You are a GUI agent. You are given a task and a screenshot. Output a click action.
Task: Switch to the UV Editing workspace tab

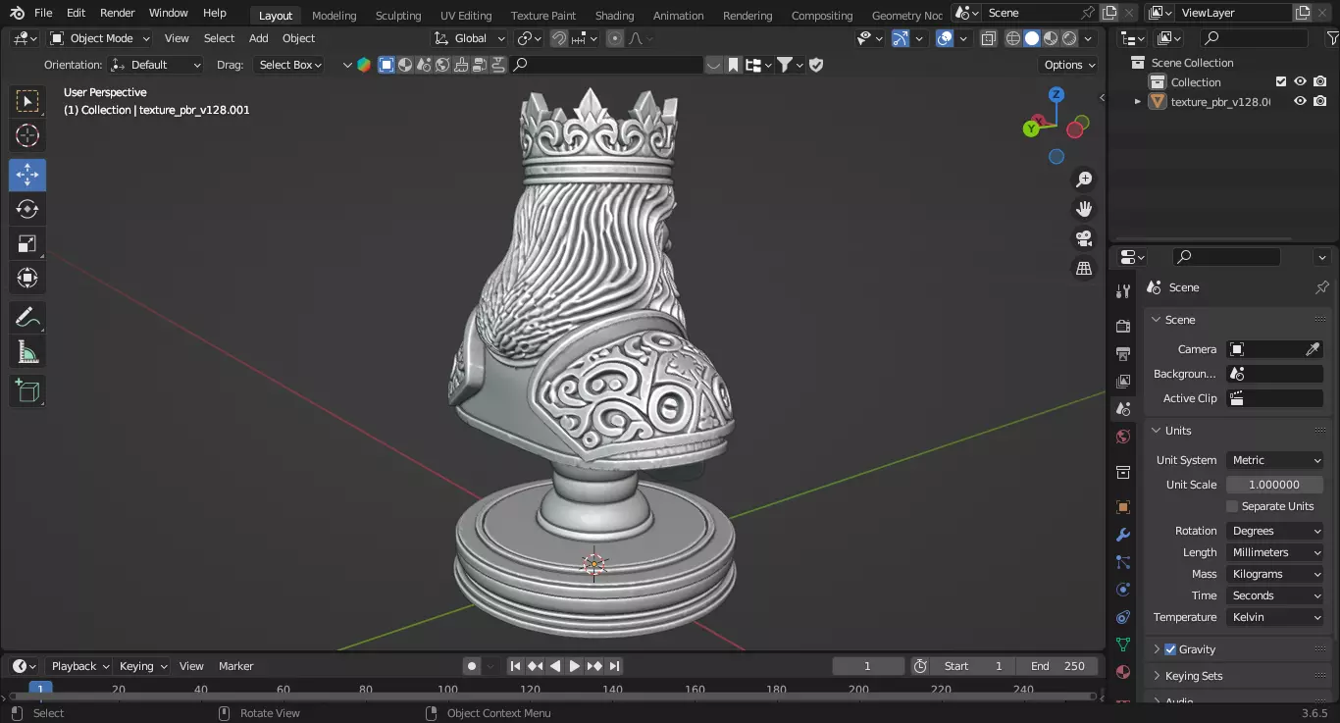[x=466, y=15]
